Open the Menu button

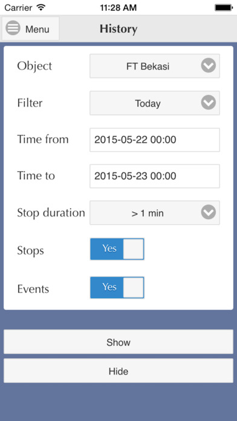tap(31, 28)
